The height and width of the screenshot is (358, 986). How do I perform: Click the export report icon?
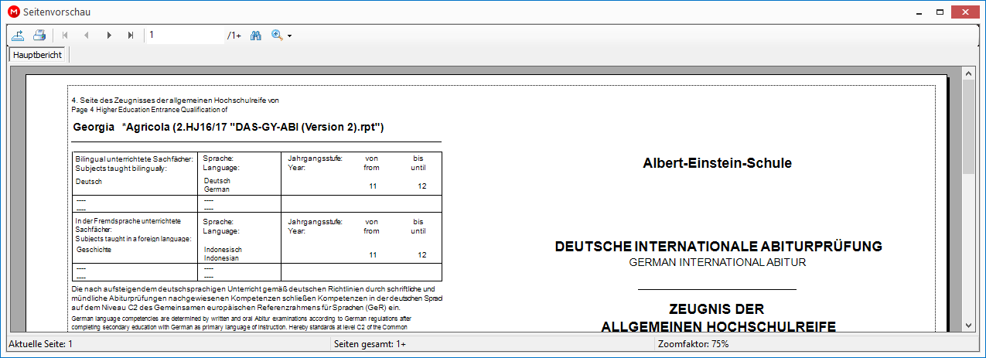(x=19, y=36)
